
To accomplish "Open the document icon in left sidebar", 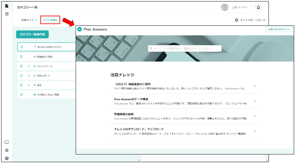I will pyautogui.click(x=7, y=6).
